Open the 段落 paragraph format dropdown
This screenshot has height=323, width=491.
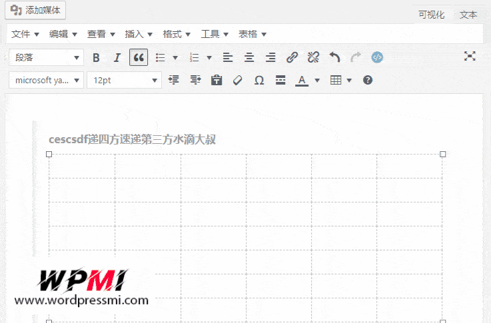pyautogui.click(x=46, y=58)
